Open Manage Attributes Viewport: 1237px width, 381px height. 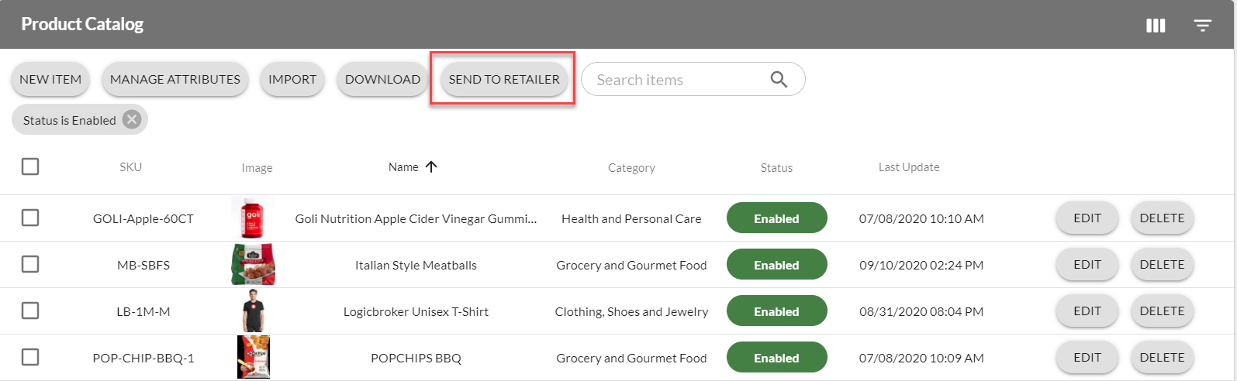coord(175,79)
